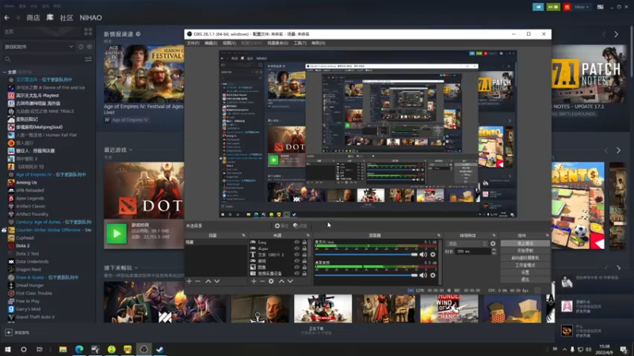The width and height of the screenshot is (634, 356).
Task: Open 游戏和软件 dropdown in Steam library
Action: [39, 47]
